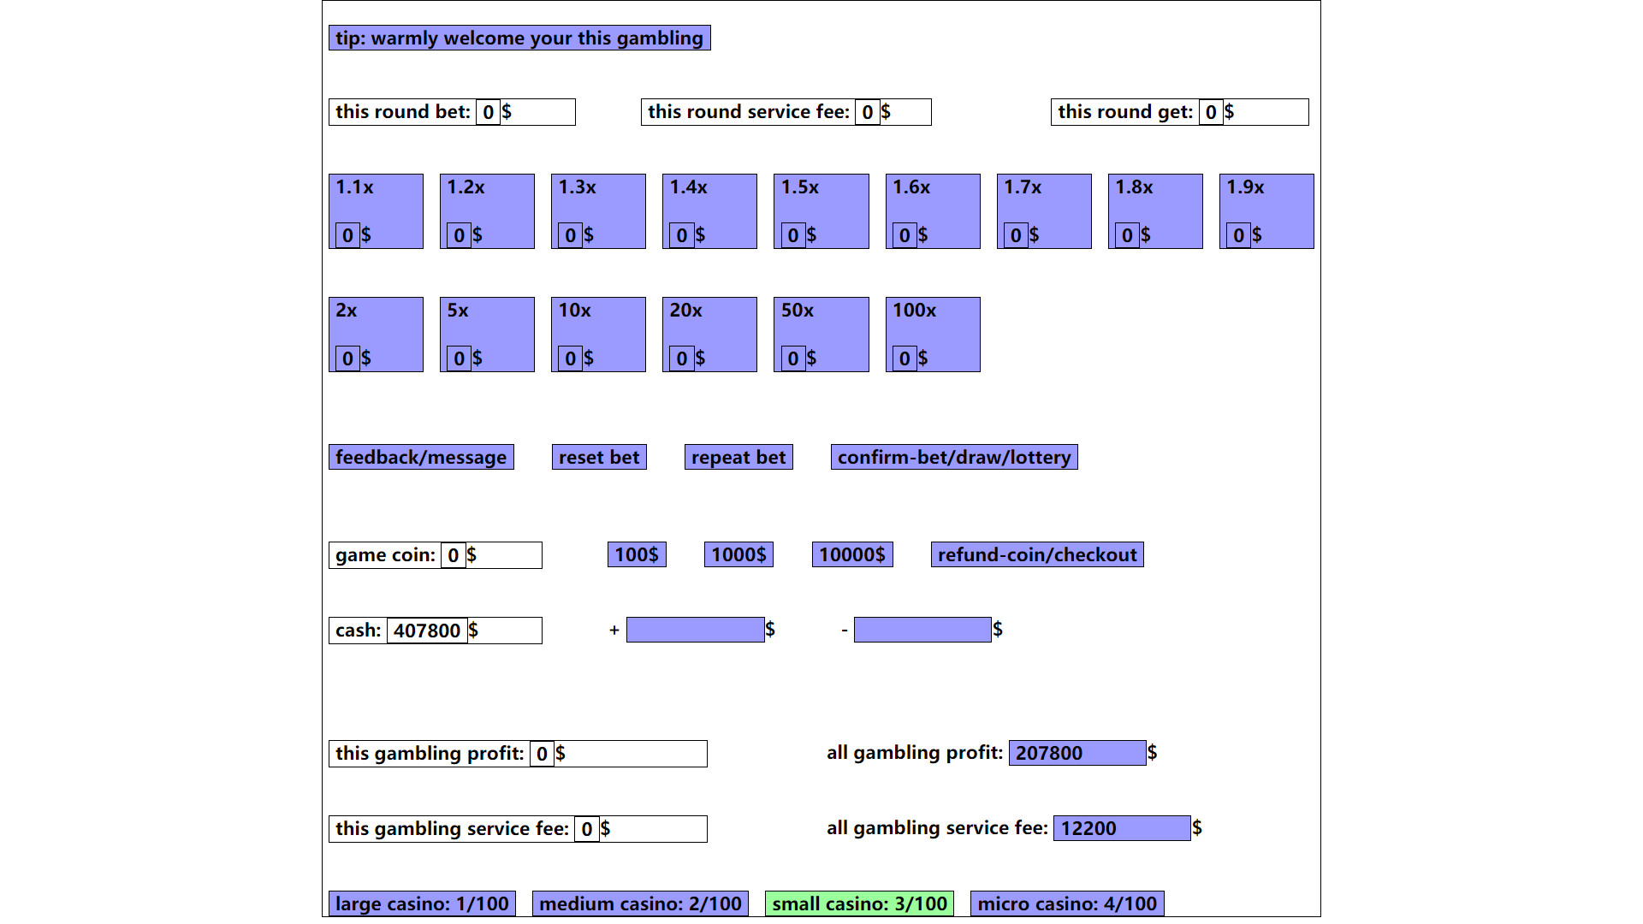This screenshot has height=924, width=1643.
Task: Select the 2x multiplier bet option
Action: click(x=377, y=334)
